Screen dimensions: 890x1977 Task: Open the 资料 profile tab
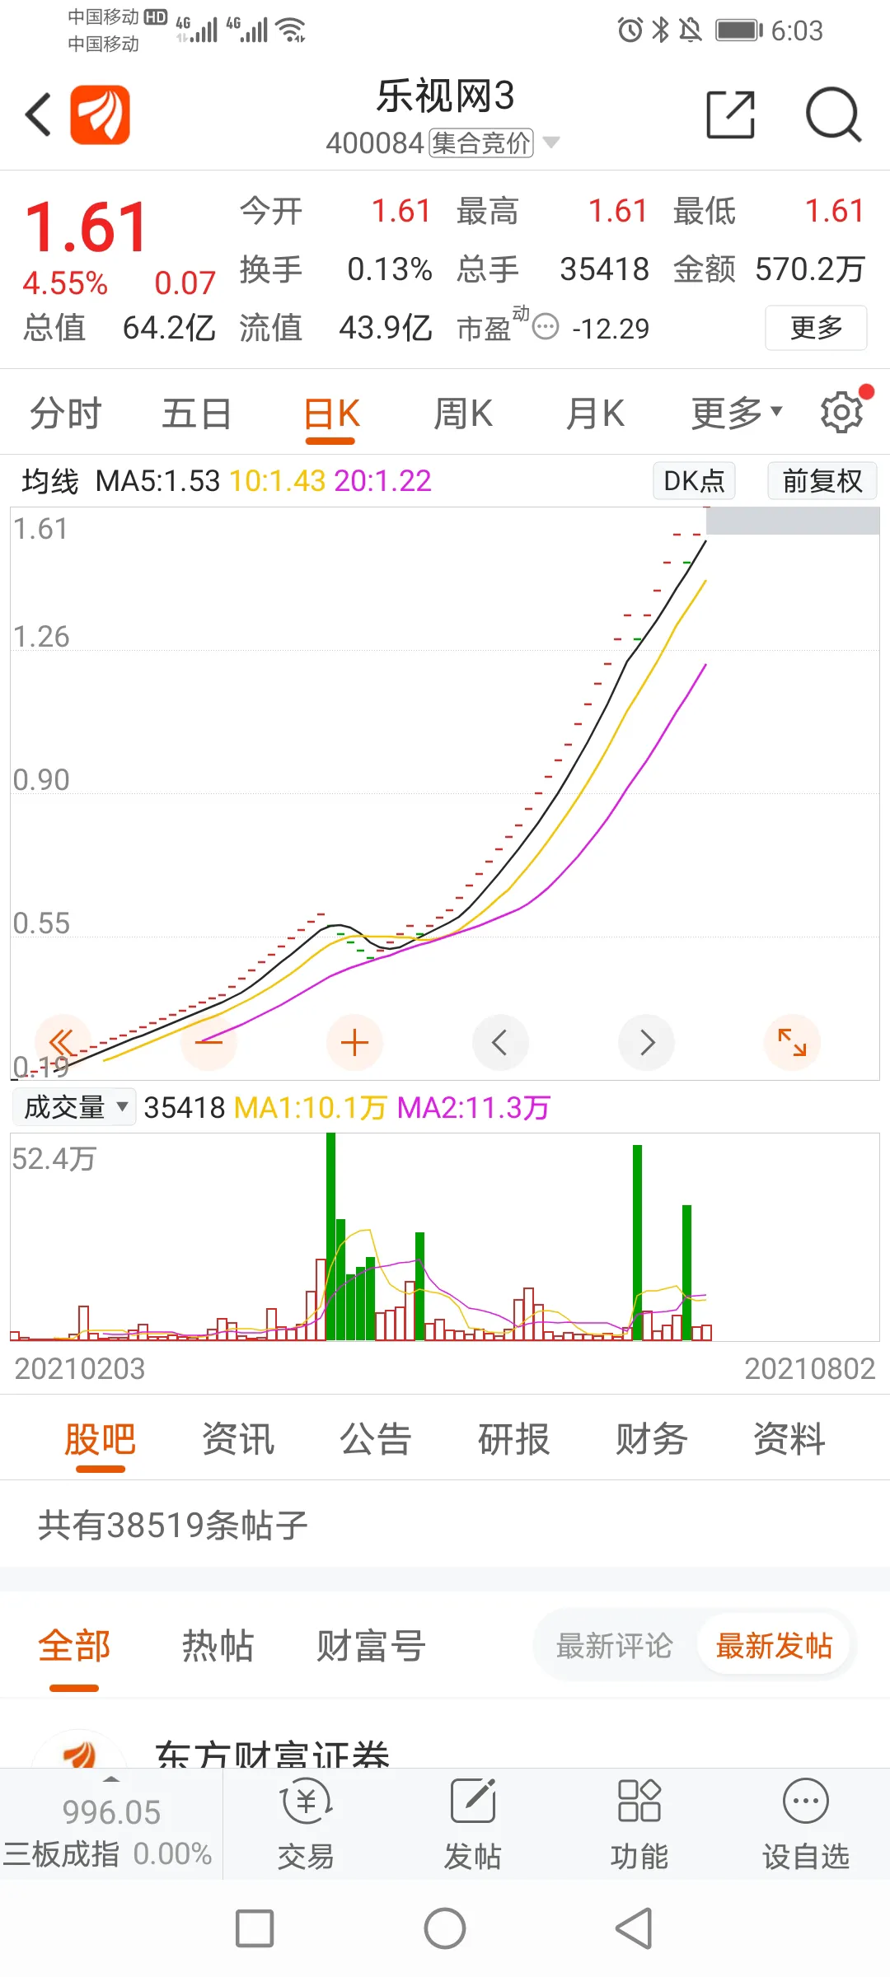coord(789,1439)
